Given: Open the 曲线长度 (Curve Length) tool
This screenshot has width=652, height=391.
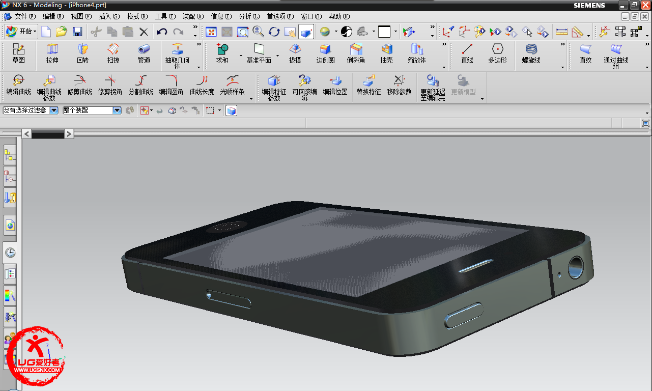Looking at the screenshot, I should point(202,86).
